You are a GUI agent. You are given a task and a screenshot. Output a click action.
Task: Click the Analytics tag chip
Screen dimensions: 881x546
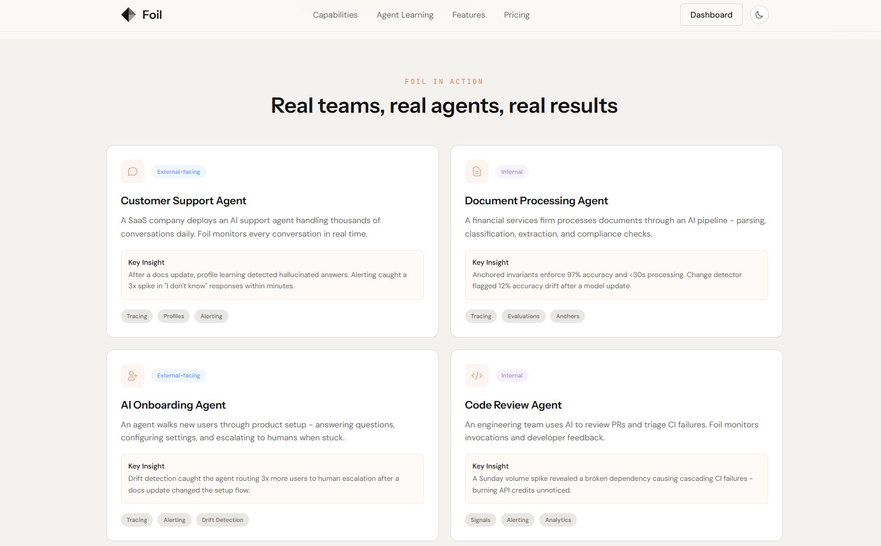pyautogui.click(x=558, y=520)
